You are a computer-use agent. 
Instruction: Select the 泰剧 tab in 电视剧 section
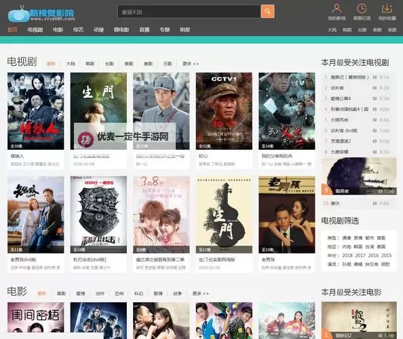point(129,64)
